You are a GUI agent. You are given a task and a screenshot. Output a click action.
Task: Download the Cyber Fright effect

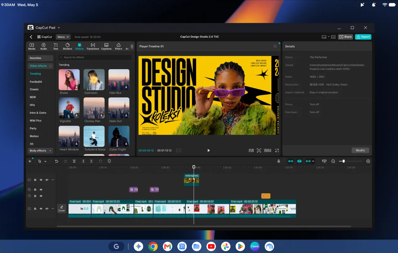[x=126, y=144]
